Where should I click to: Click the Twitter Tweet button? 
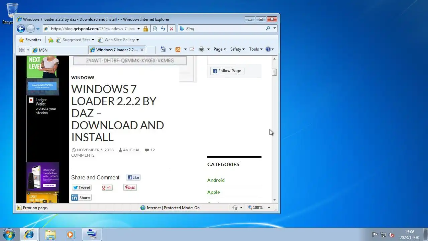[82, 187]
